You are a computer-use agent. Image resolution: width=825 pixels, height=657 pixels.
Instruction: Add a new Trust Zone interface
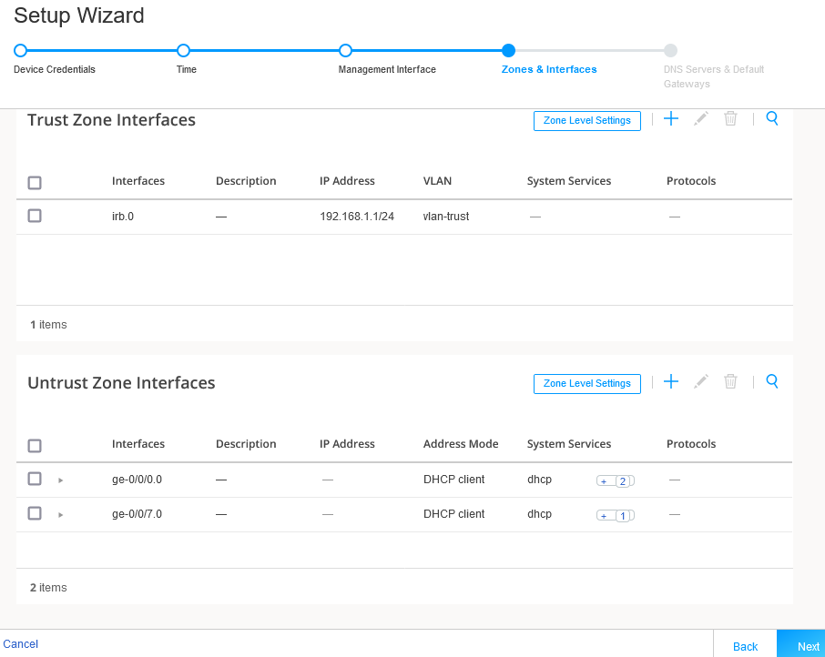click(x=671, y=118)
